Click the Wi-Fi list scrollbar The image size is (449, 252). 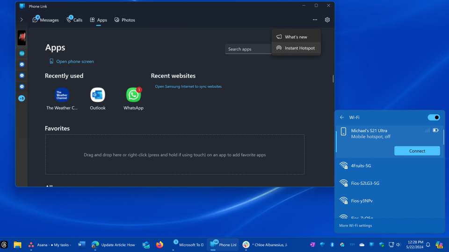coord(443,137)
